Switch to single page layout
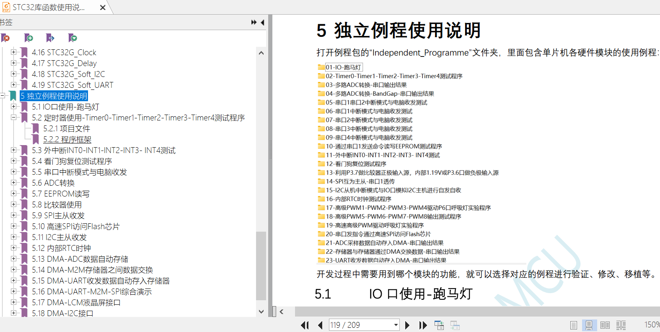The height and width of the screenshot is (332, 660). coord(574,325)
